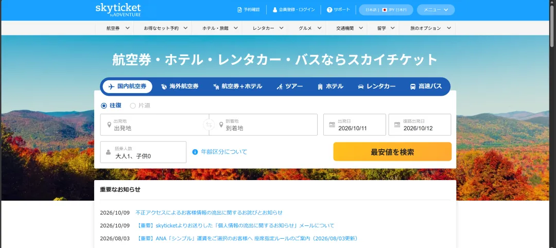Click the date 2026/08/03 in notices
This screenshot has height=248, width=556.
click(115, 238)
